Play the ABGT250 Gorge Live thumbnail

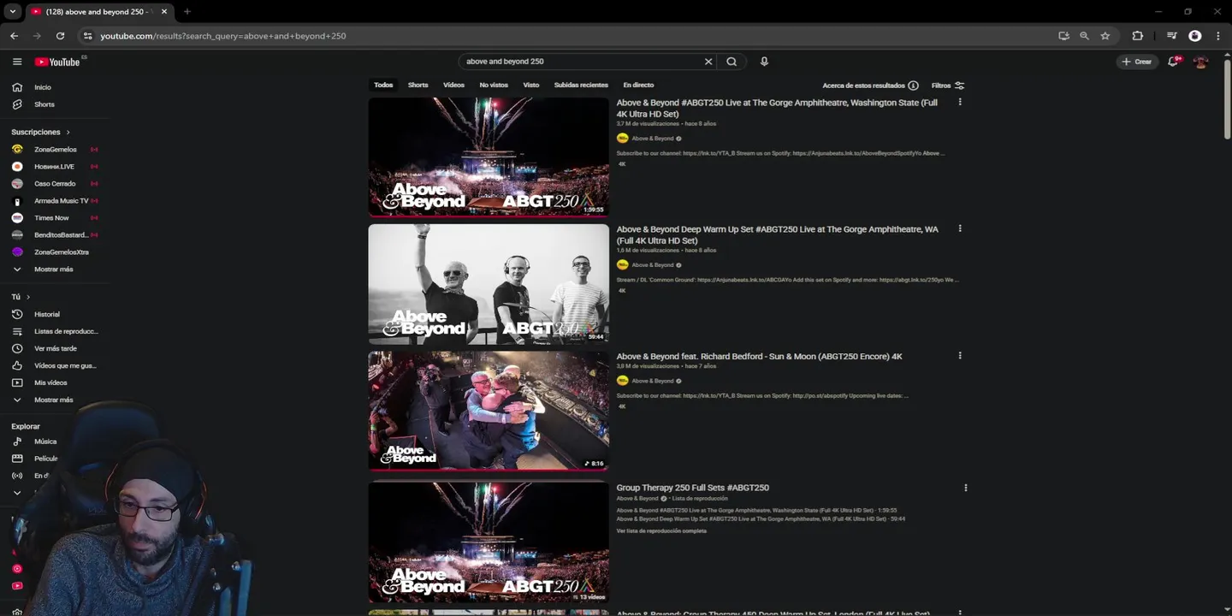coord(489,157)
